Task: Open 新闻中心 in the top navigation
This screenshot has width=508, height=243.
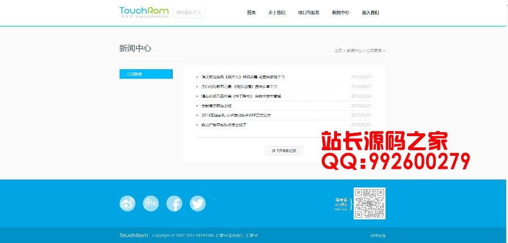Action: click(x=340, y=12)
